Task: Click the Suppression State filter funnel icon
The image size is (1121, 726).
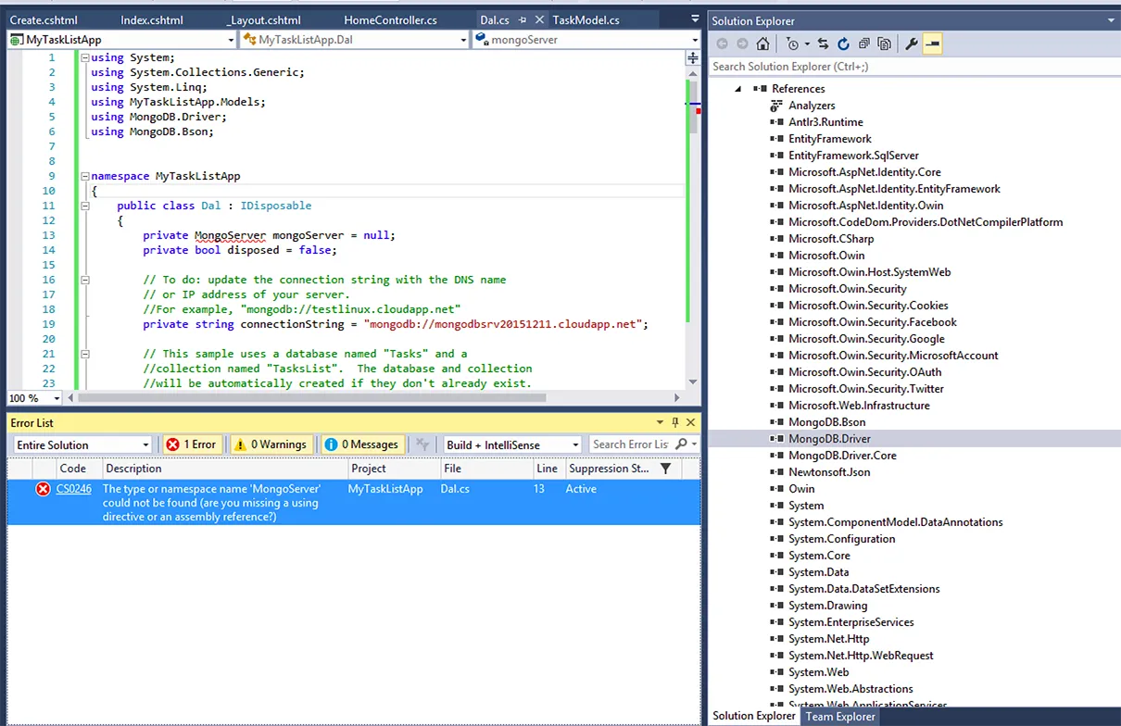Action: tap(665, 469)
